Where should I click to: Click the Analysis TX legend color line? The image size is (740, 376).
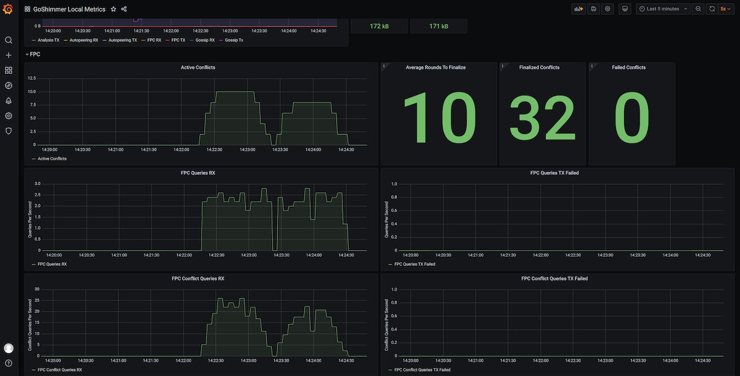tap(33, 40)
